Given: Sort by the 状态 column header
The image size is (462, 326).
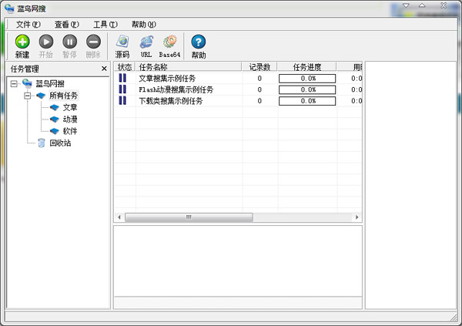Looking at the screenshot, I should click(124, 67).
